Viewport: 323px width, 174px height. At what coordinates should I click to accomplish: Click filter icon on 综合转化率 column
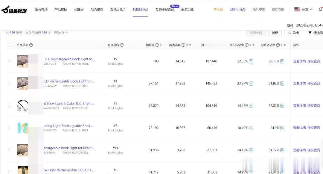point(285,45)
